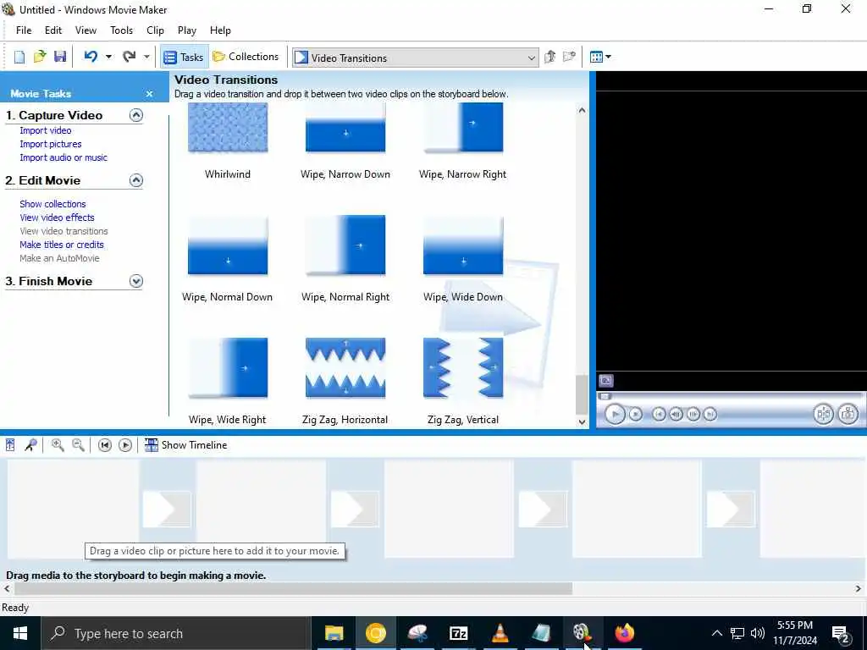
Task: Click View video effects link
Action: pyautogui.click(x=58, y=218)
